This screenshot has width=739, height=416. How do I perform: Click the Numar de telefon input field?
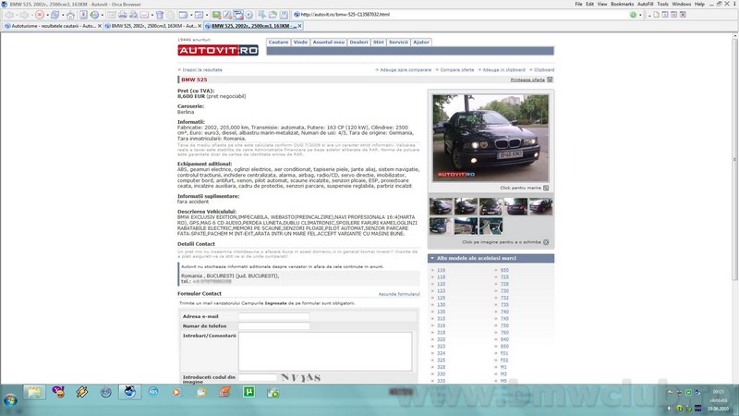(x=273, y=326)
